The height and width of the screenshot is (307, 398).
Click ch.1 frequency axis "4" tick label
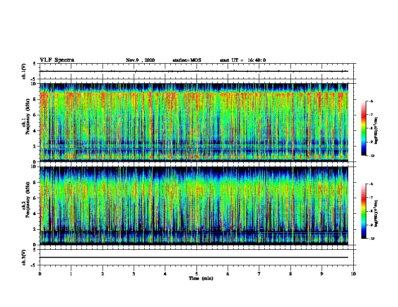(35, 131)
